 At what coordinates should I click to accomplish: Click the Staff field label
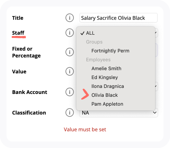tap(18, 33)
